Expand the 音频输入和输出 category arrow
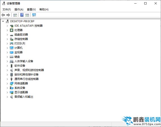This screenshot has height=127, width=161. click(x=7, y=97)
